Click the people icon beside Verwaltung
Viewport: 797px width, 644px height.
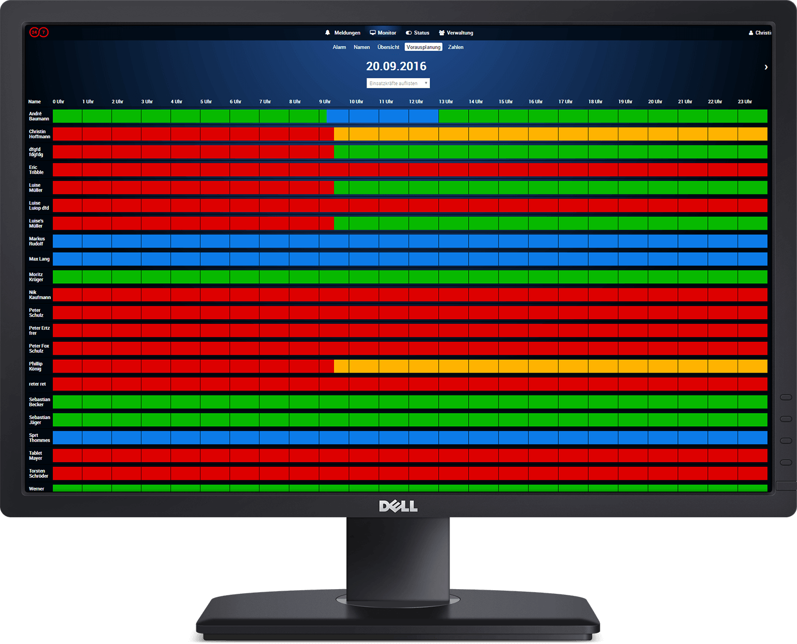(442, 33)
